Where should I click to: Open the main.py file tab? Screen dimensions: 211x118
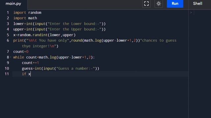click(x=13, y=4)
